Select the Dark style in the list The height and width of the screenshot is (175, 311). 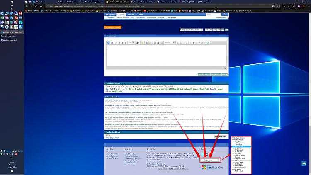tap(237, 160)
